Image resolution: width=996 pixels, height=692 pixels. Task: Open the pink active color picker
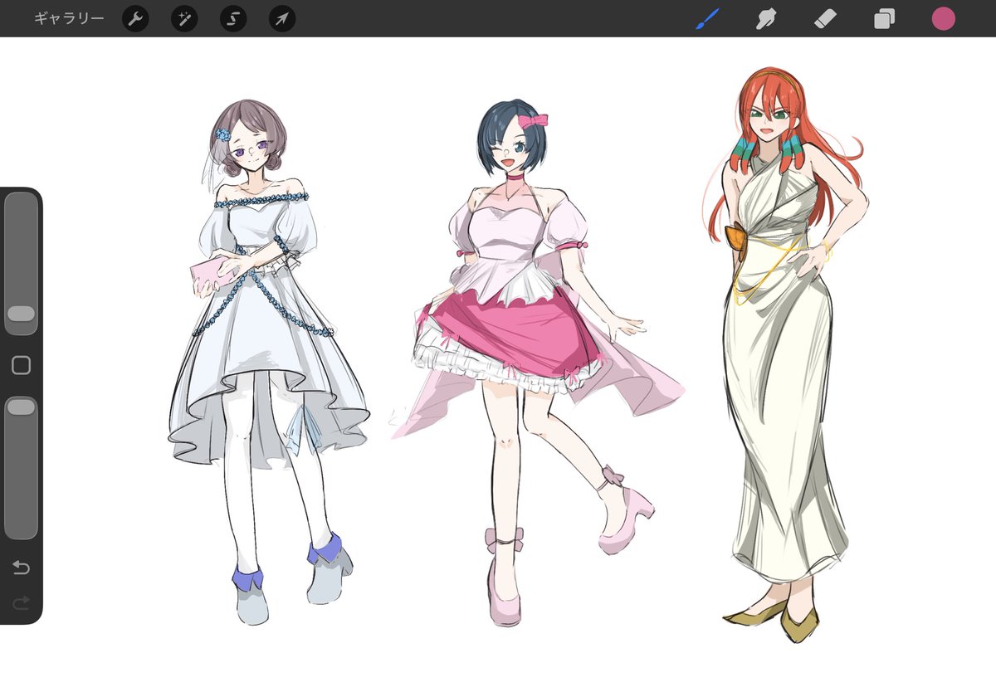[x=943, y=18]
